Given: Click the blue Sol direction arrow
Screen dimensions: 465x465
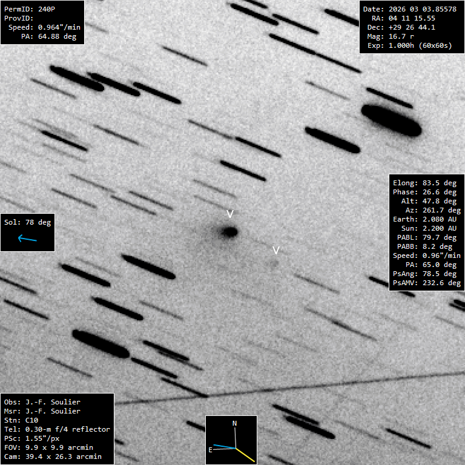Looking at the screenshot, I should pyautogui.click(x=27, y=239).
